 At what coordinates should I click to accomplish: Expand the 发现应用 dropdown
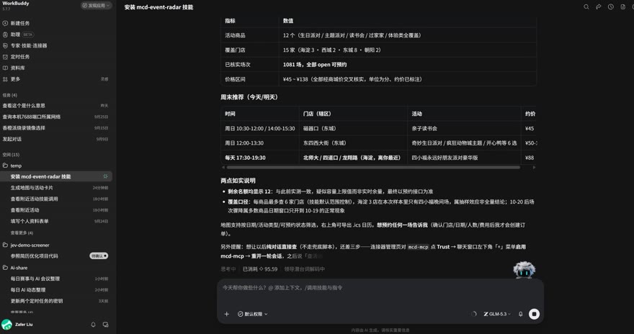[x=97, y=6]
